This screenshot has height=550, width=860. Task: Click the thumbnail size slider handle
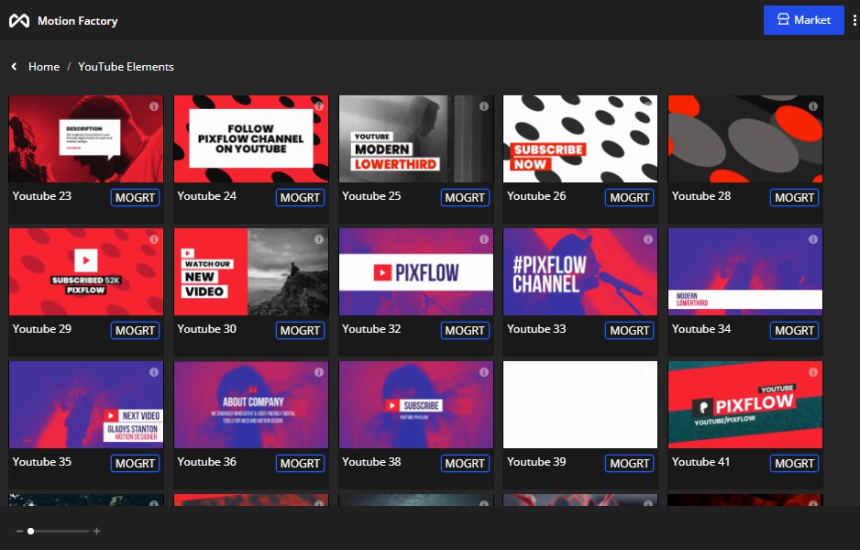click(31, 531)
